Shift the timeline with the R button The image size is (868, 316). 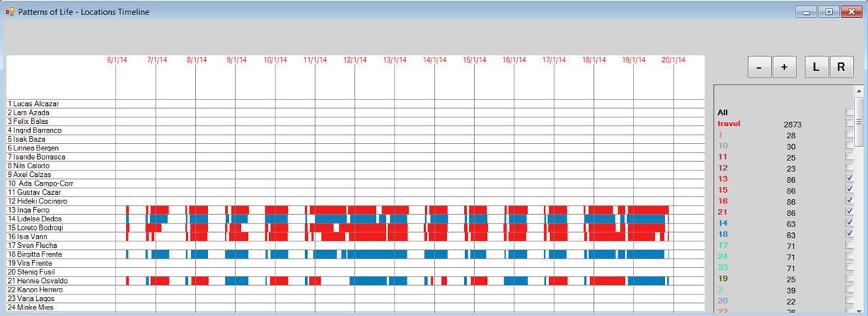click(841, 67)
